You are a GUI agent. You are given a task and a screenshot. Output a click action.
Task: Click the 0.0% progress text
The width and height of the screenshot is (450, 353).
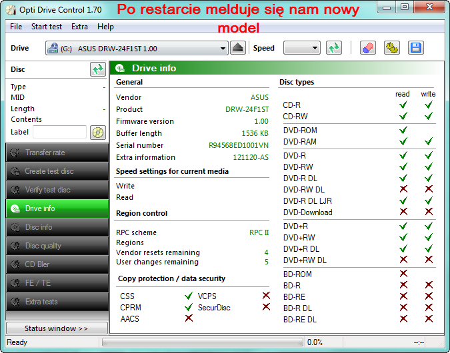tap(315, 342)
